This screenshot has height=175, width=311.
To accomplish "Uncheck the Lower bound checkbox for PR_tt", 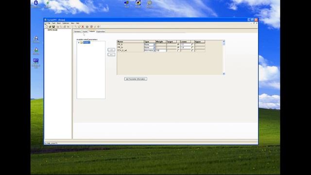I will tap(178, 44).
